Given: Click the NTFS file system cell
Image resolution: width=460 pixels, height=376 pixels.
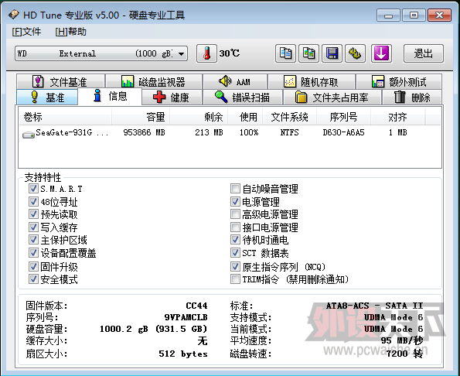Looking at the screenshot, I should pos(289,132).
